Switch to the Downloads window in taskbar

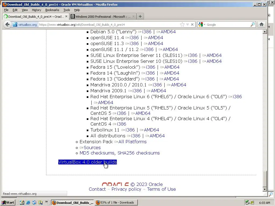tap(116, 203)
